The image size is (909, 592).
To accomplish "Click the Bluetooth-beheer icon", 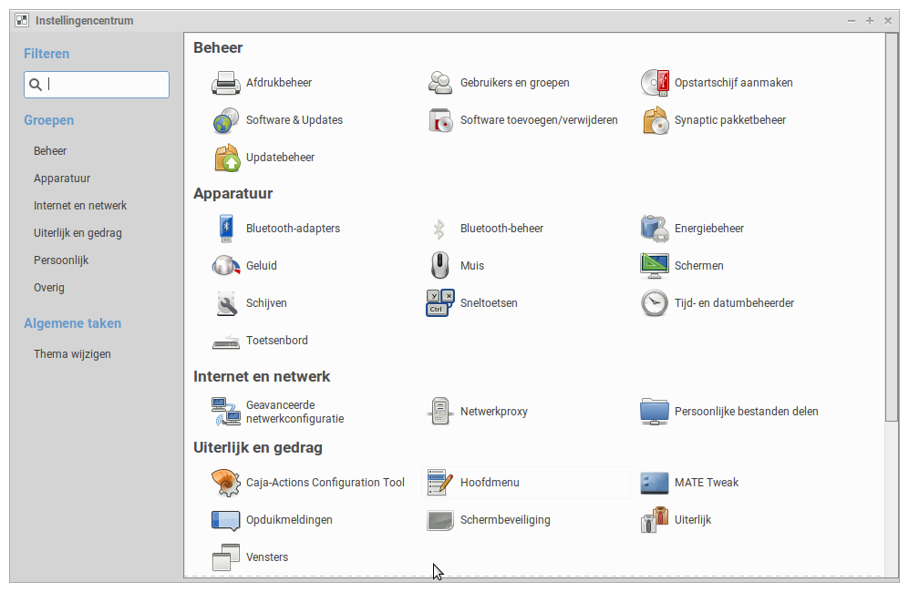I will 439,229.
